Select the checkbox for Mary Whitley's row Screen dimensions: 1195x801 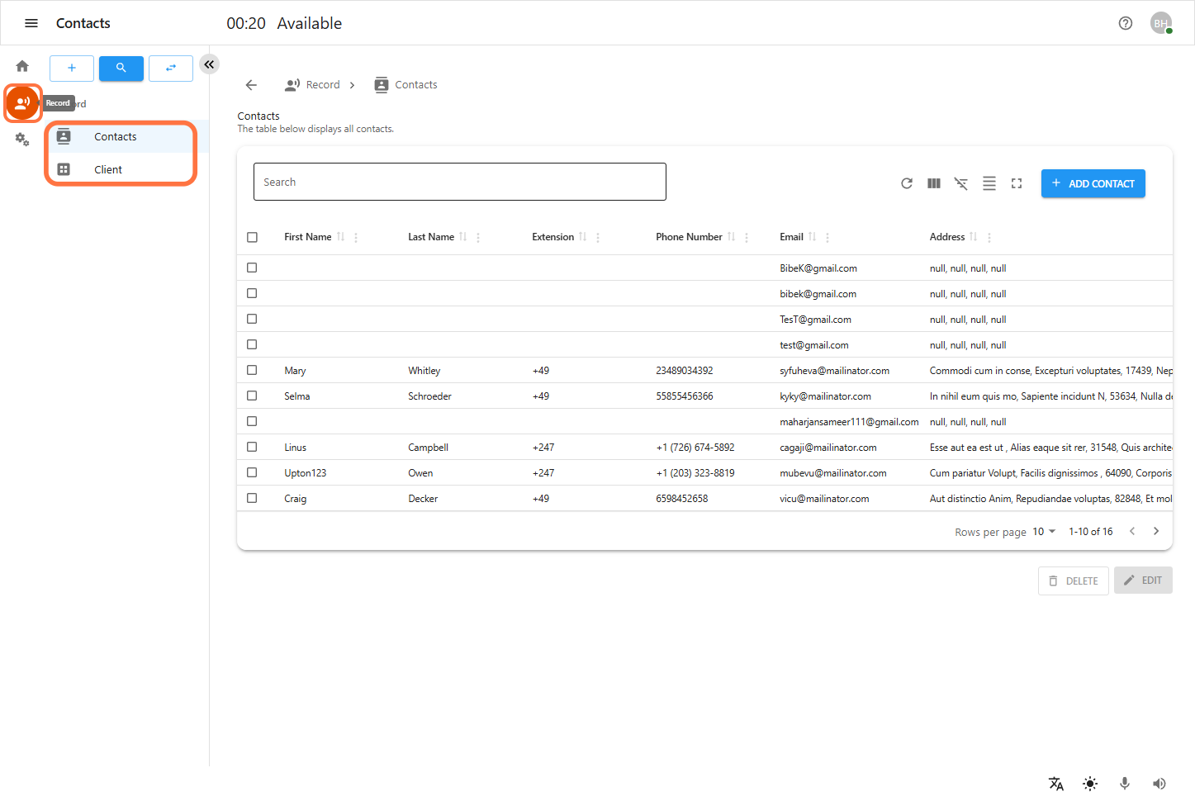(x=252, y=370)
